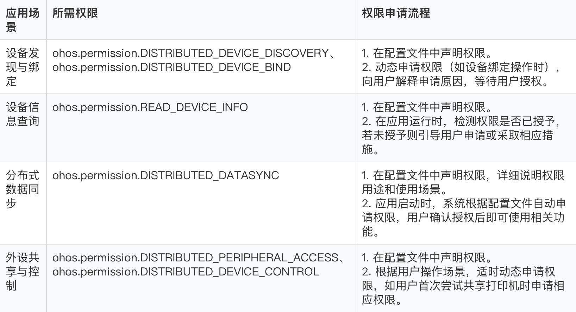Click the 所需权限 column header
The height and width of the screenshot is (312, 576).
[75, 13]
